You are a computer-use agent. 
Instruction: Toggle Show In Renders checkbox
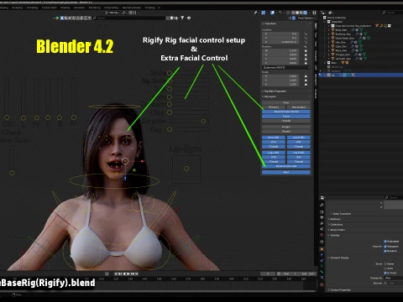[385, 251]
